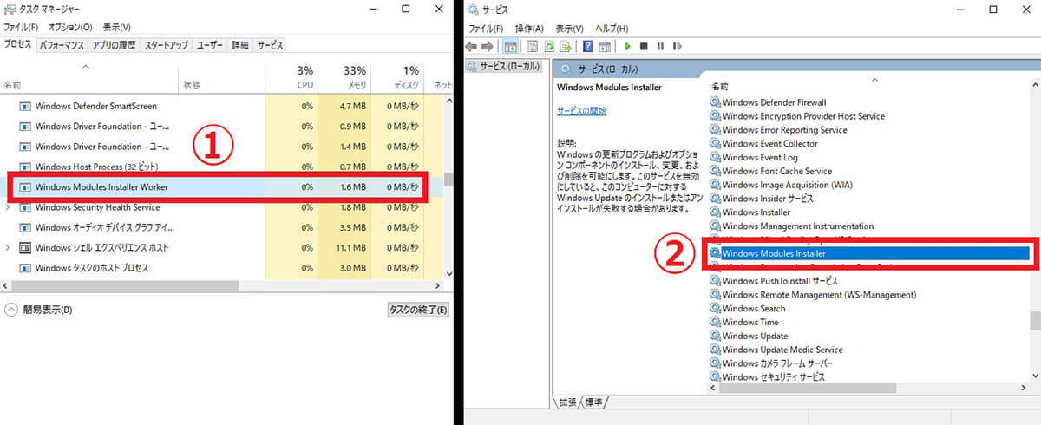This screenshot has width=1041, height=425.
Task: Click the Back arrow in Services toolbar
Action: [x=472, y=46]
